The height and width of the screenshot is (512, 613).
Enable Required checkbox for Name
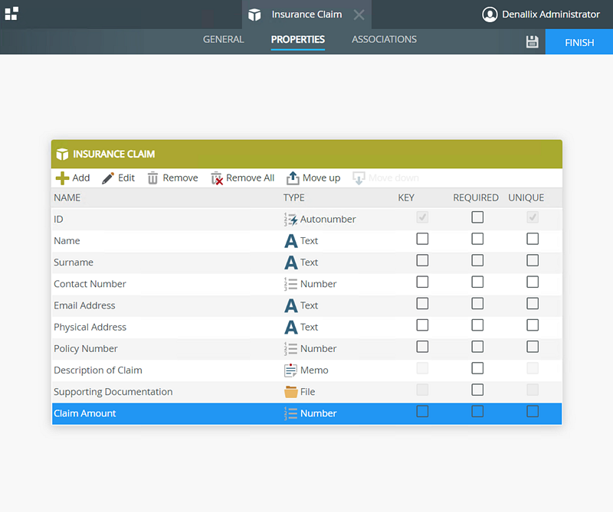[477, 239]
